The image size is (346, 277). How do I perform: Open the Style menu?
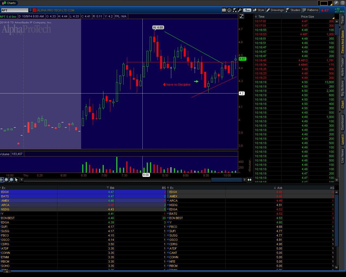pos(259,10)
